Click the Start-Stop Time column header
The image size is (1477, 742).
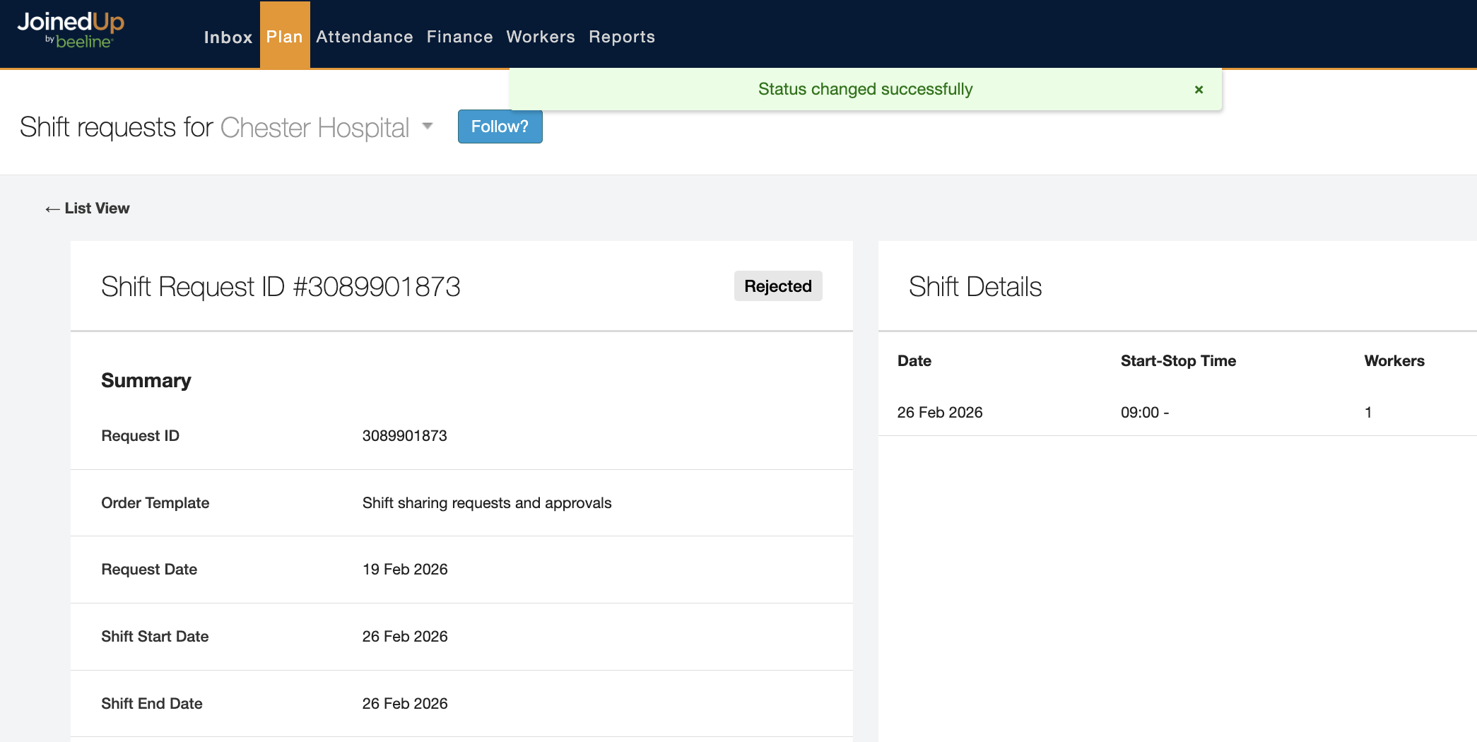(1177, 360)
